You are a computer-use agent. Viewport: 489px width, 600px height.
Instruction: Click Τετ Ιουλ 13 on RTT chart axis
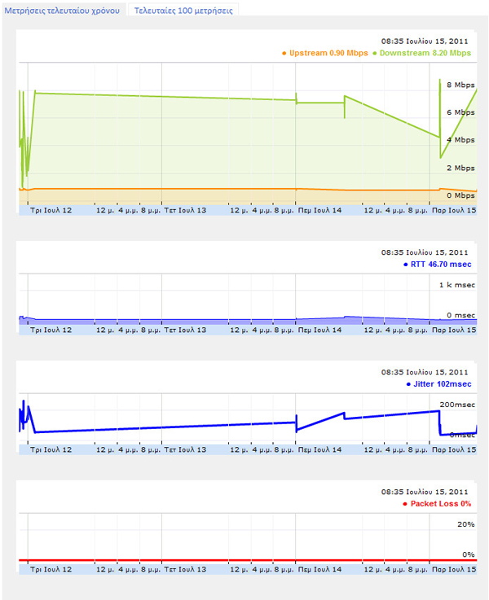185,330
